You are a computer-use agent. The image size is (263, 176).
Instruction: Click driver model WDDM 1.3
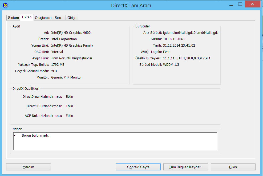pos(171,64)
